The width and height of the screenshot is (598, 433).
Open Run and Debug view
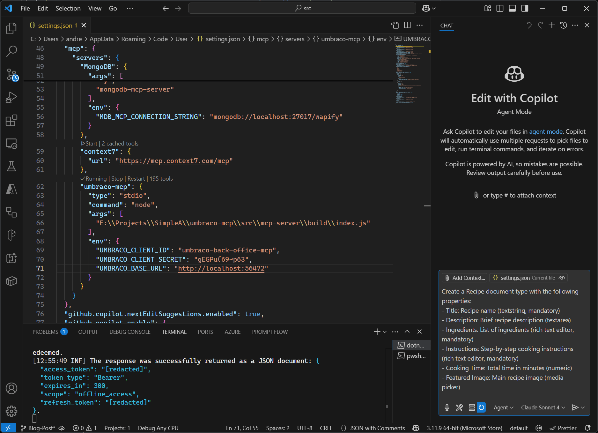[11, 97]
